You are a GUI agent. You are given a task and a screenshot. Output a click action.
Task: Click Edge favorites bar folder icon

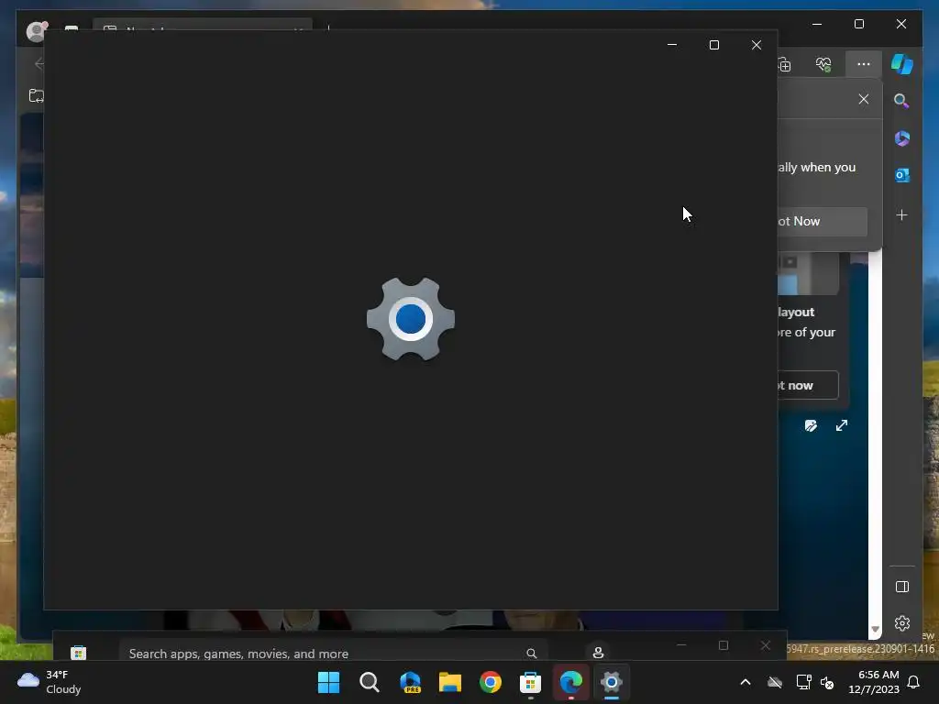(36, 95)
